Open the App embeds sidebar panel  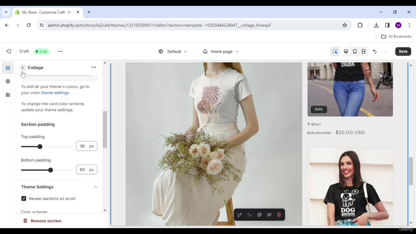point(8,95)
